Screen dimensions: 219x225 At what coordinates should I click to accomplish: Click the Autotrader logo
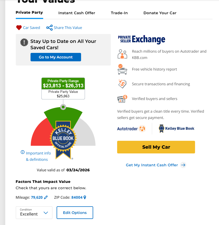[x=131, y=129]
